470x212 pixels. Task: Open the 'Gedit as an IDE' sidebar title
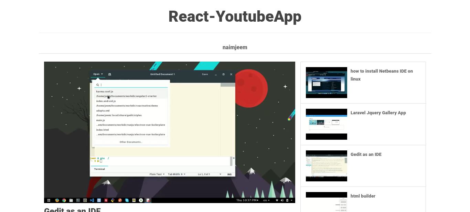pos(366,154)
